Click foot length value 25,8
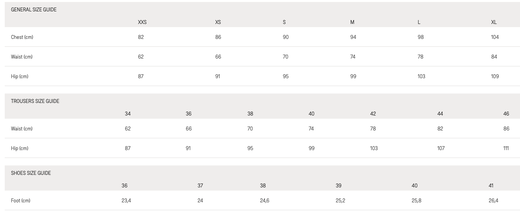Image resolution: width=520 pixels, height=211 pixels. pos(416,200)
